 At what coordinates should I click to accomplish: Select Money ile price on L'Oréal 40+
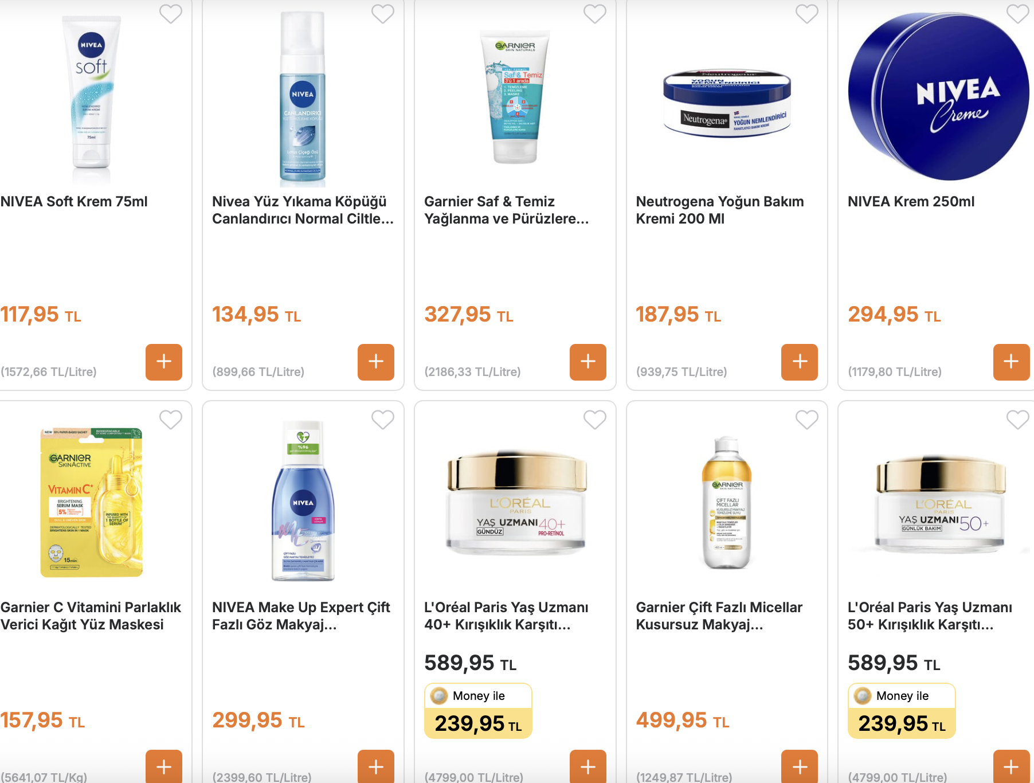click(478, 711)
